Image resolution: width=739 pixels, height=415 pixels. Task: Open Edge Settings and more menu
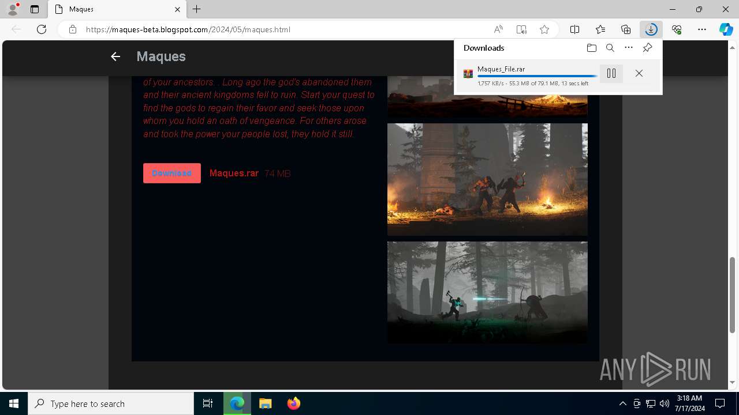(x=702, y=29)
